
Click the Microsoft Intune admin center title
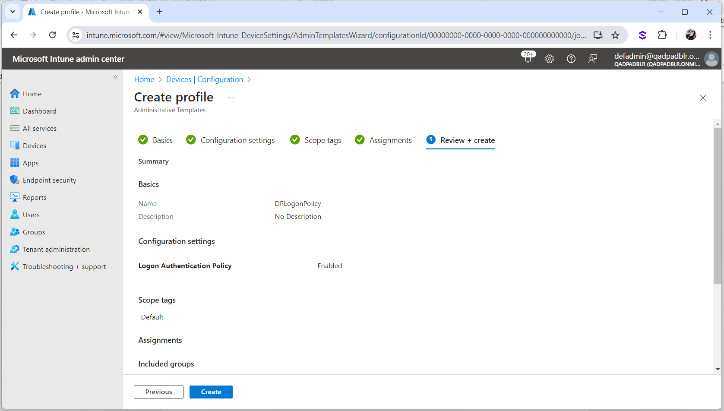pyautogui.click(x=68, y=59)
